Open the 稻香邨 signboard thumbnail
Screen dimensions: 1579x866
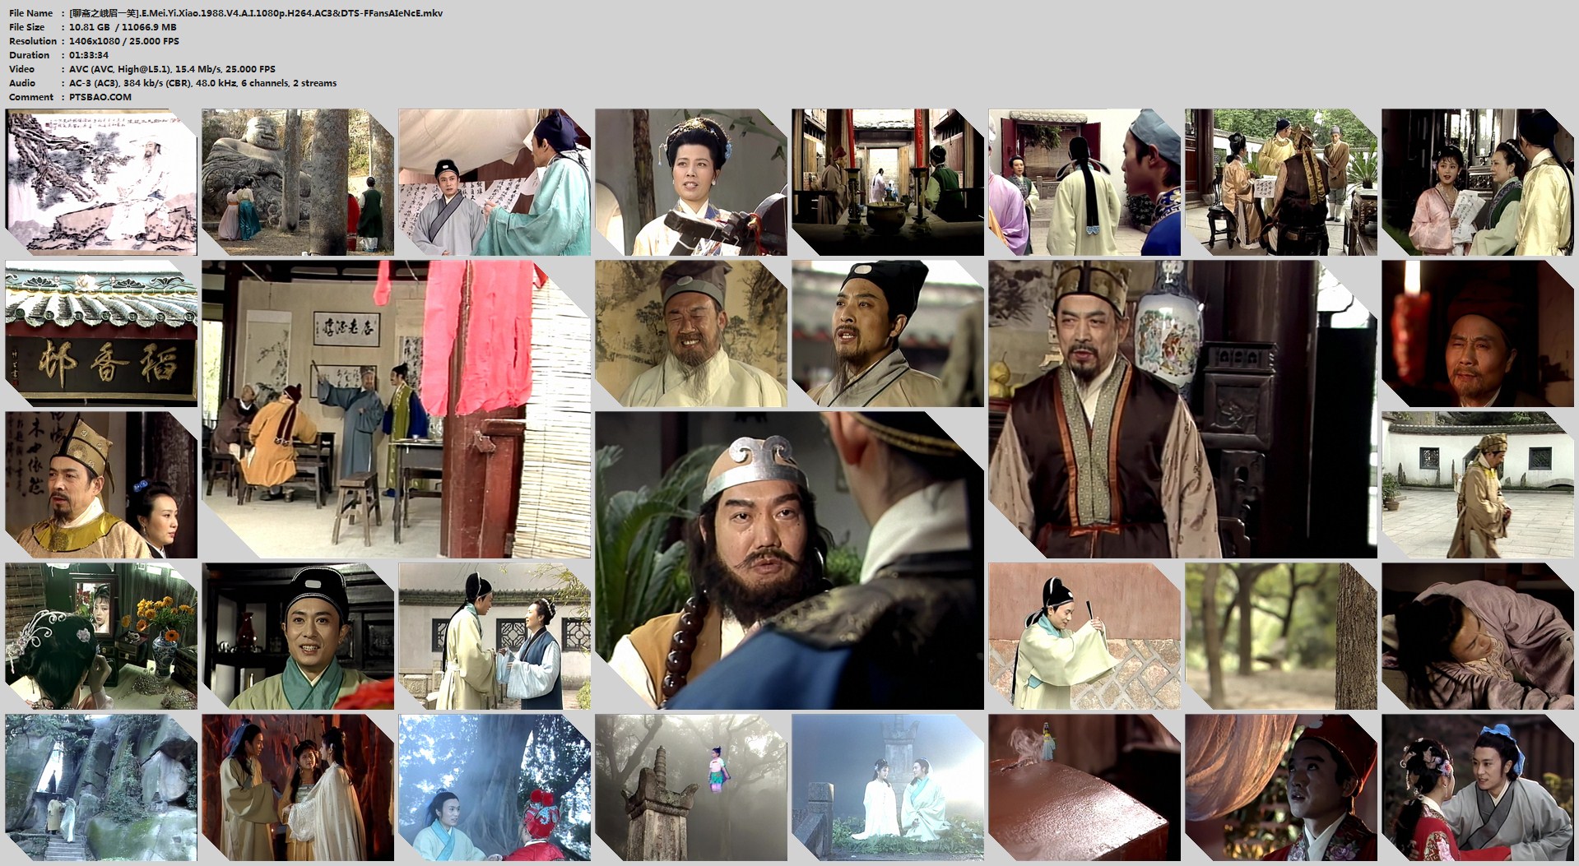click(101, 333)
